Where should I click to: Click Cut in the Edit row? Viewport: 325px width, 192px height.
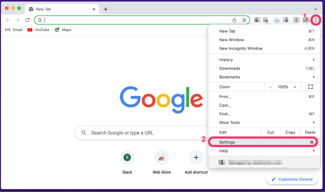tap(271, 132)
